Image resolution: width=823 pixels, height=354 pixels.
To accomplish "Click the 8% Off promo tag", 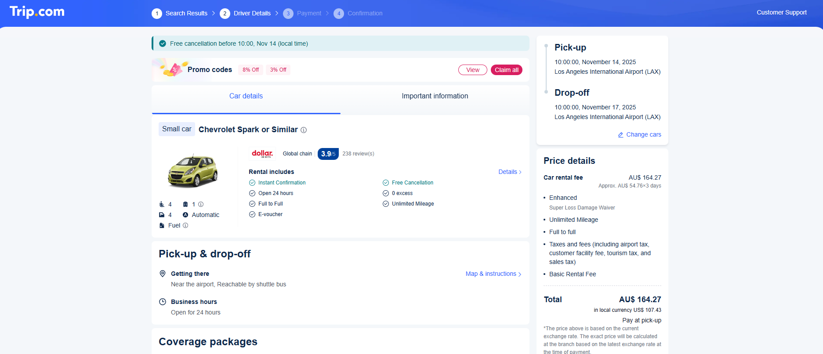I will point(251,70).
